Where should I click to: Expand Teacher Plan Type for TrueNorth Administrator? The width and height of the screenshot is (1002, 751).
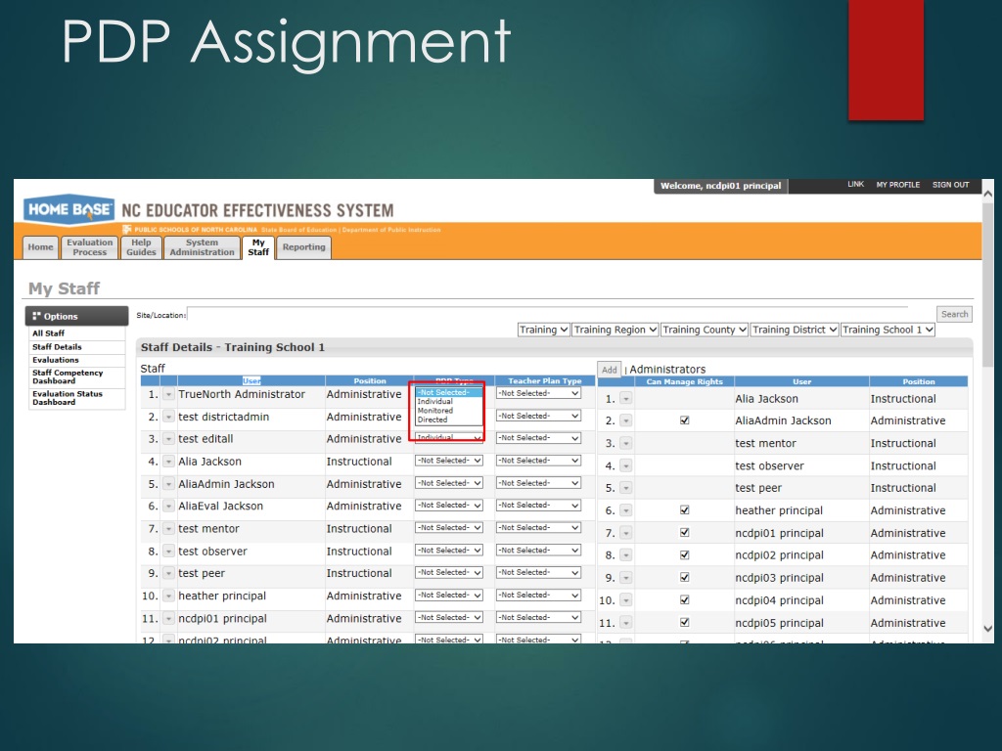[538, 393]
